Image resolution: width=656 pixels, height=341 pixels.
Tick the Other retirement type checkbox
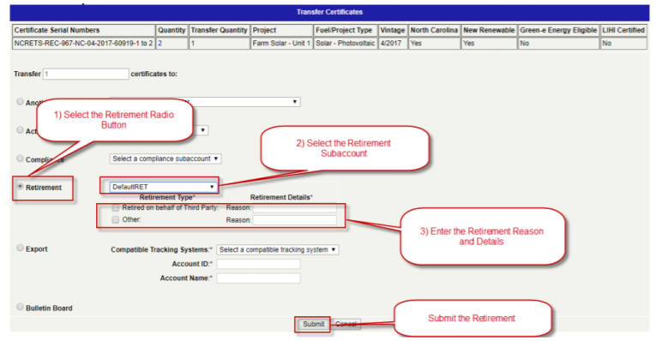point(116,220)
